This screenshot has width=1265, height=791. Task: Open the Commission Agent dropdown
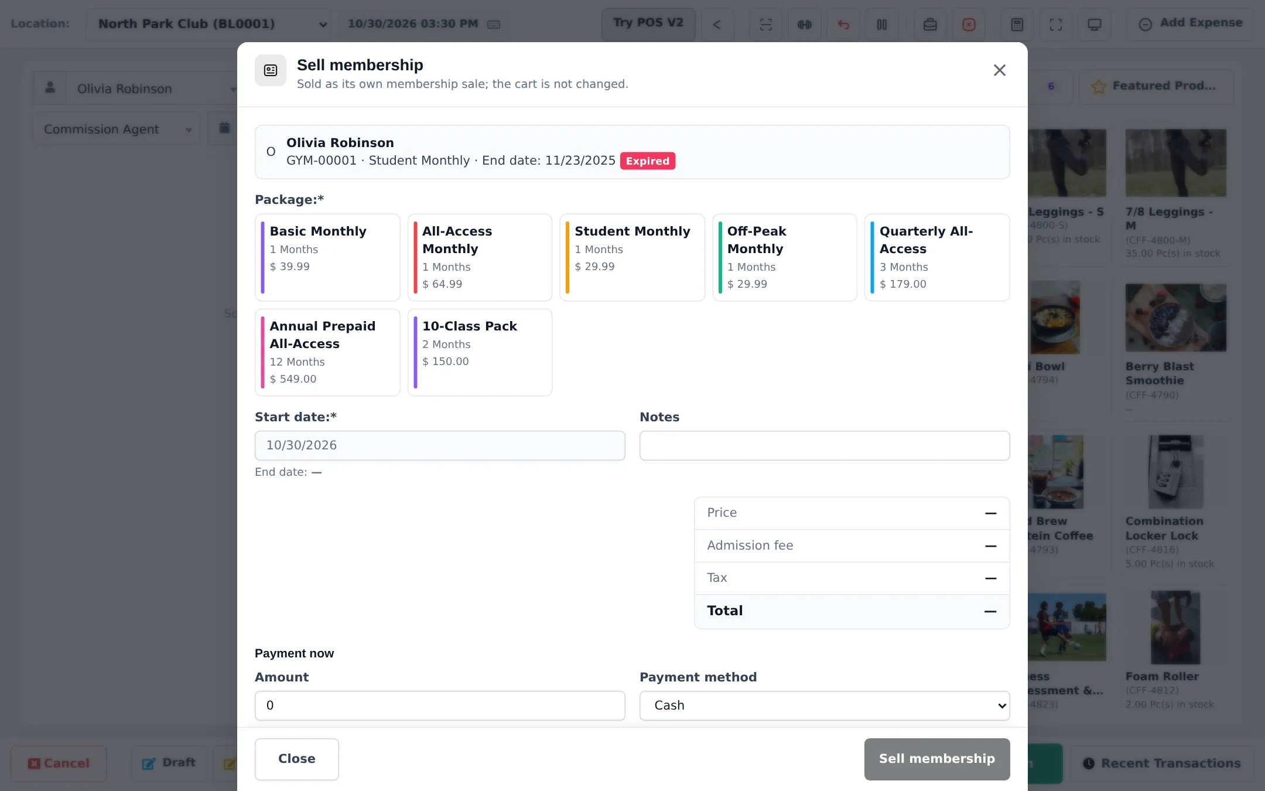click(x=117, y=129)
